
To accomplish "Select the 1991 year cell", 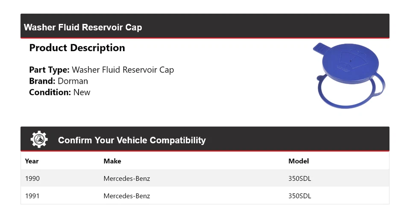I will pos(32,196).
